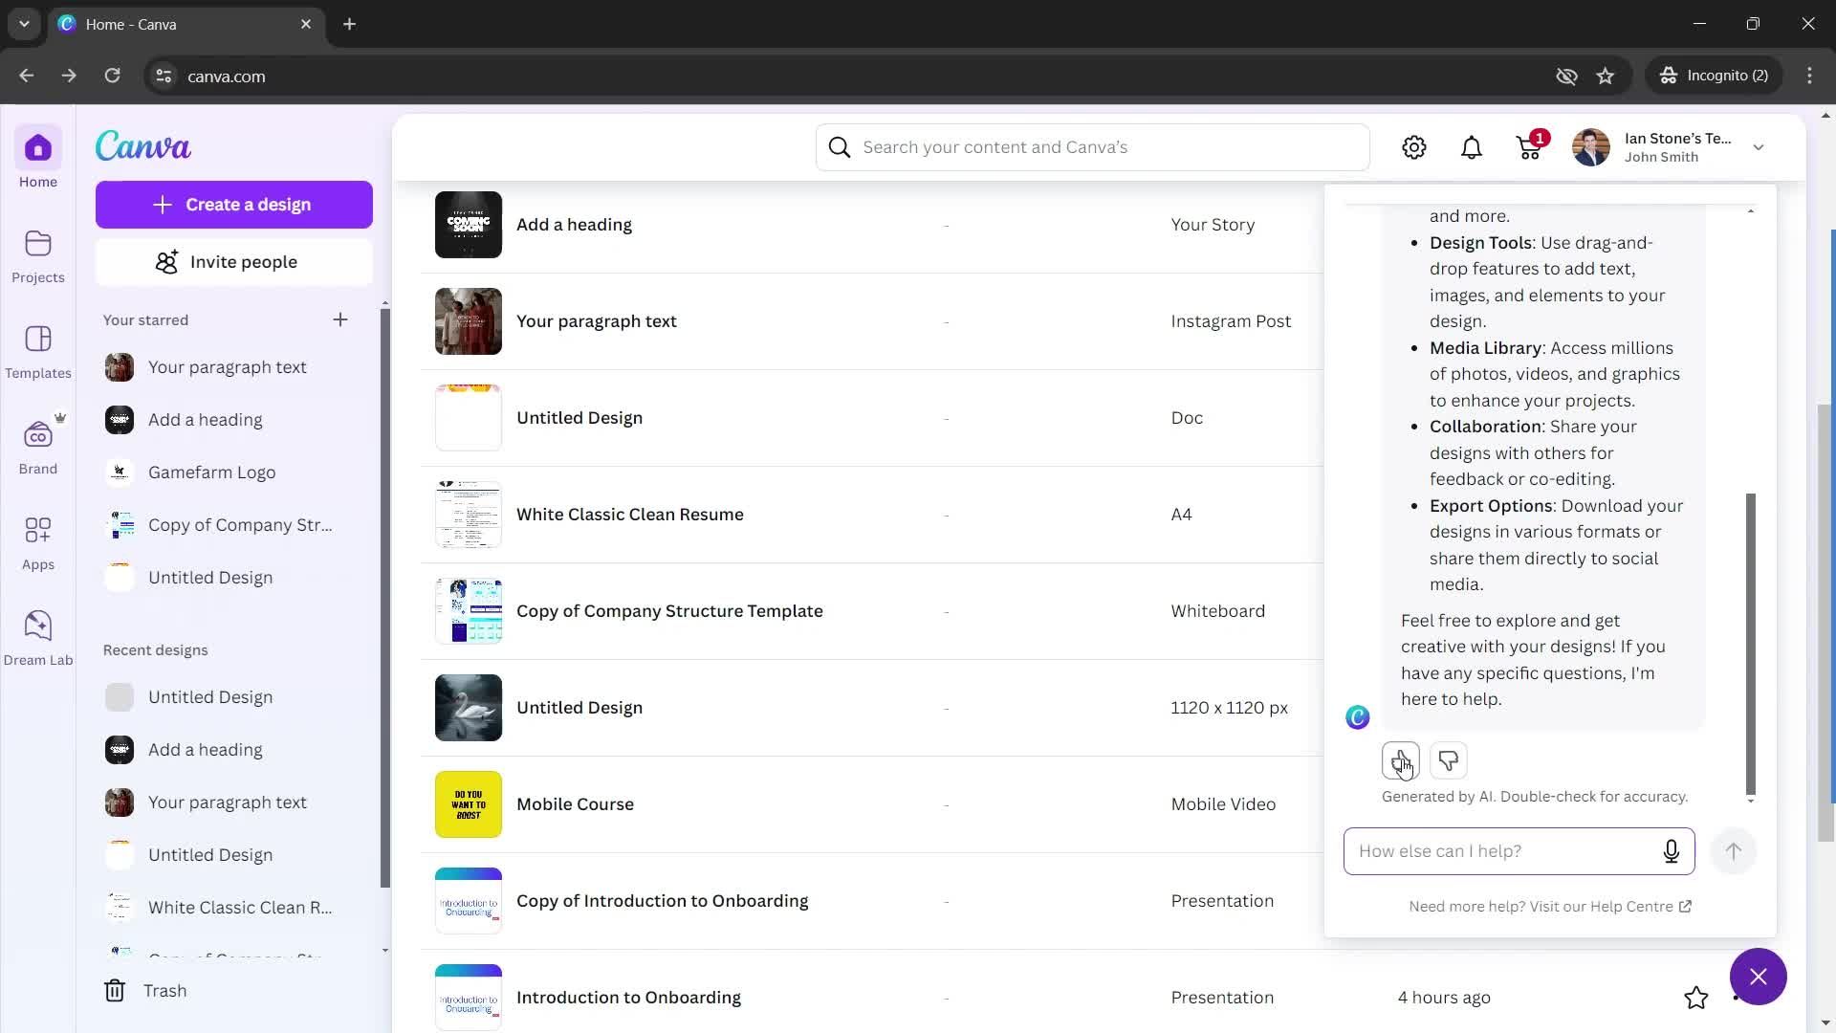Click the John Smith profile avatar
Viewport: 1836px width, 1033px height.
pos(1591,147)
